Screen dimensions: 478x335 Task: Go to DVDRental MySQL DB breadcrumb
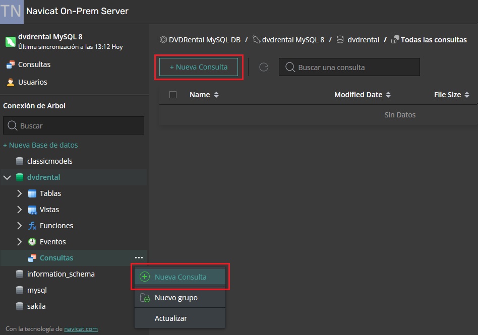click(205, 40)
